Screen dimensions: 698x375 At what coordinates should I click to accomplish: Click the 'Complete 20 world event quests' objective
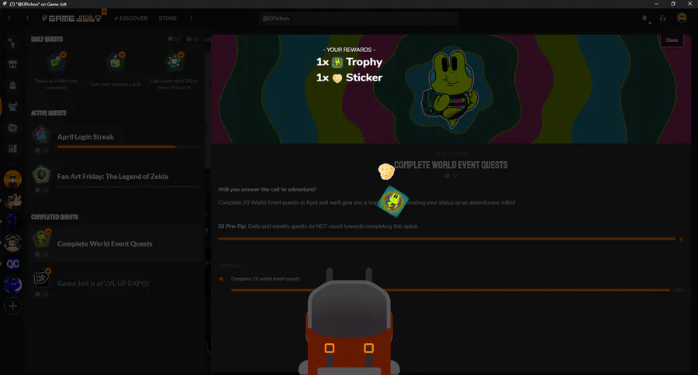pos(265,279)
